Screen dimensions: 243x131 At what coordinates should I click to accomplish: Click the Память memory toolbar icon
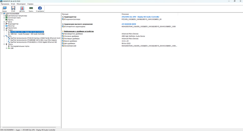31,9
